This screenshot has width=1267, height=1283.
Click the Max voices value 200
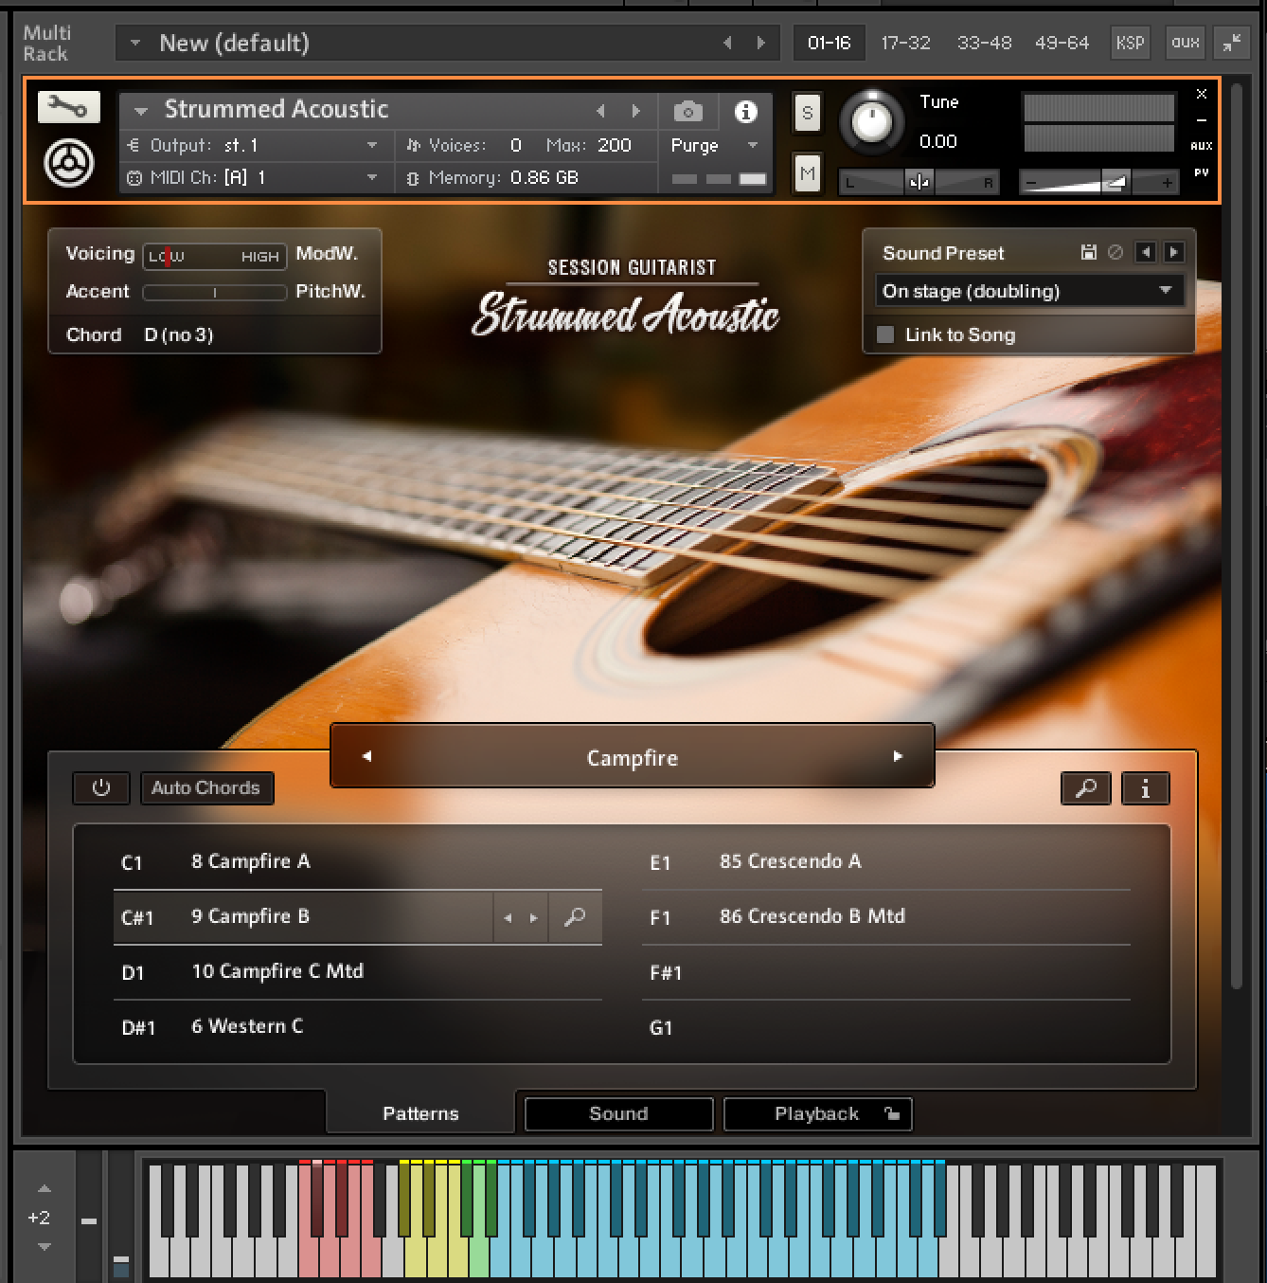(x=615, y=145)
